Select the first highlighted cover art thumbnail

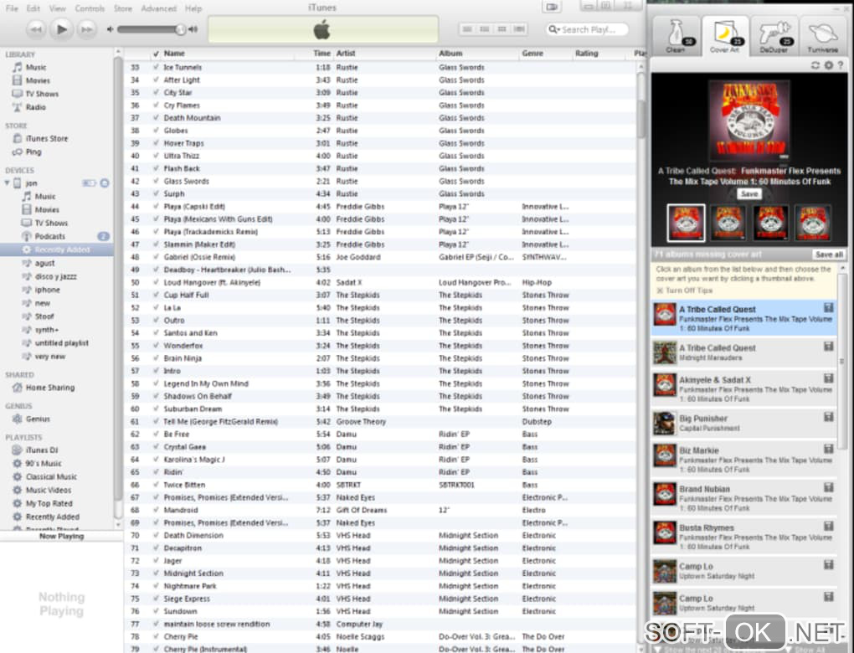point(686,222)
